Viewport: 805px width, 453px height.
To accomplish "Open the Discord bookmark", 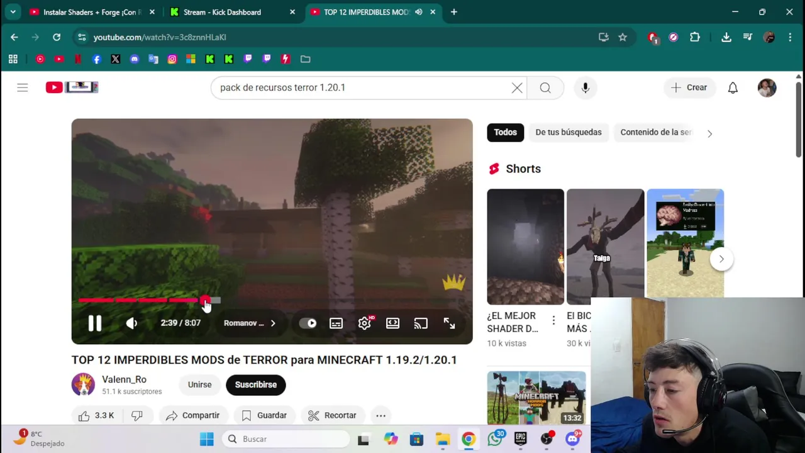I will click(x=135, y=59).
